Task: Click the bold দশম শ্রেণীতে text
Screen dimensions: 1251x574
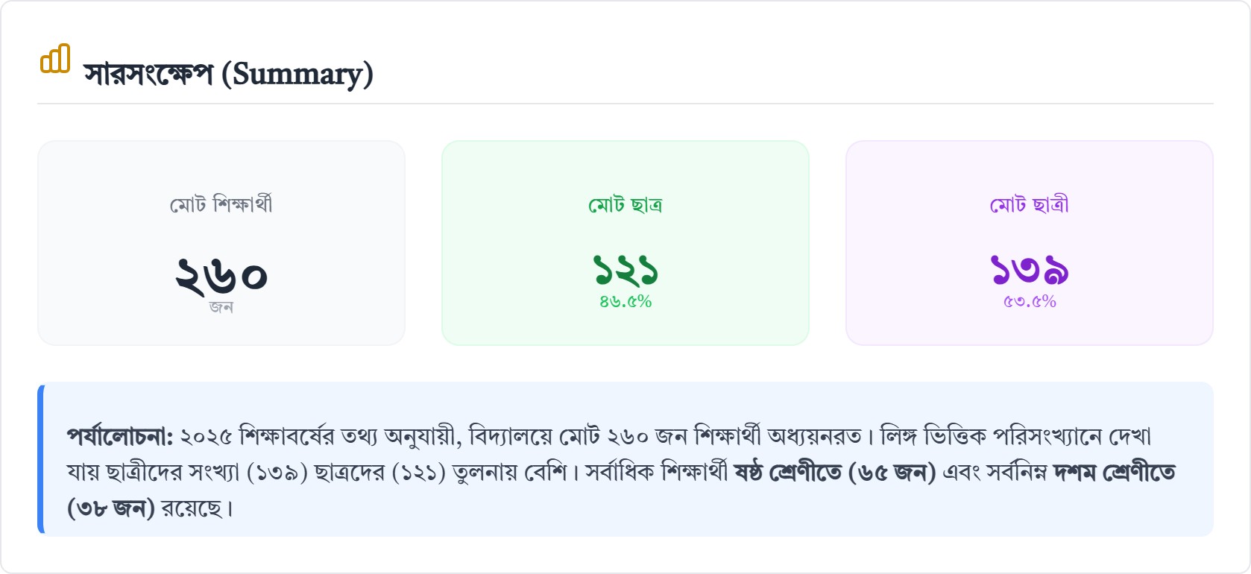Action: coord(1114,473)
